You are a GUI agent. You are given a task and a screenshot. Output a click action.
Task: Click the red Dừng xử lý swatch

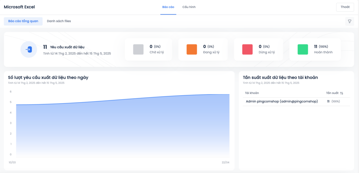(247, 50)
